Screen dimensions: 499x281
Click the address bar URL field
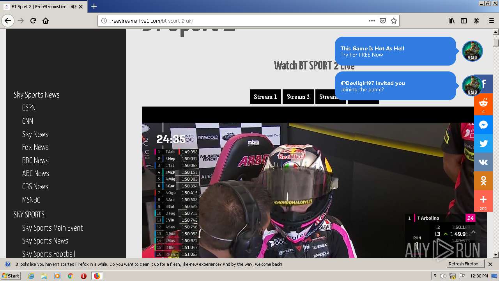coord(238,21)
